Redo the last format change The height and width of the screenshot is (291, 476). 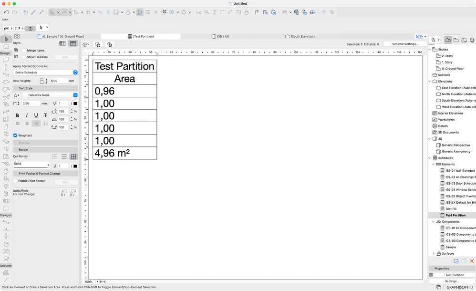pyautogui.click(x=73, y=193)
